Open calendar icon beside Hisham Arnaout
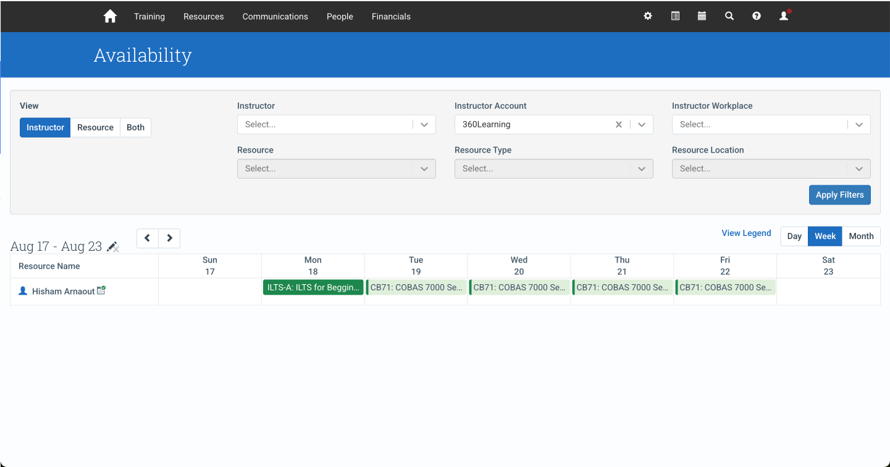The width and height of the screenshot is (890, 467). 101,290
